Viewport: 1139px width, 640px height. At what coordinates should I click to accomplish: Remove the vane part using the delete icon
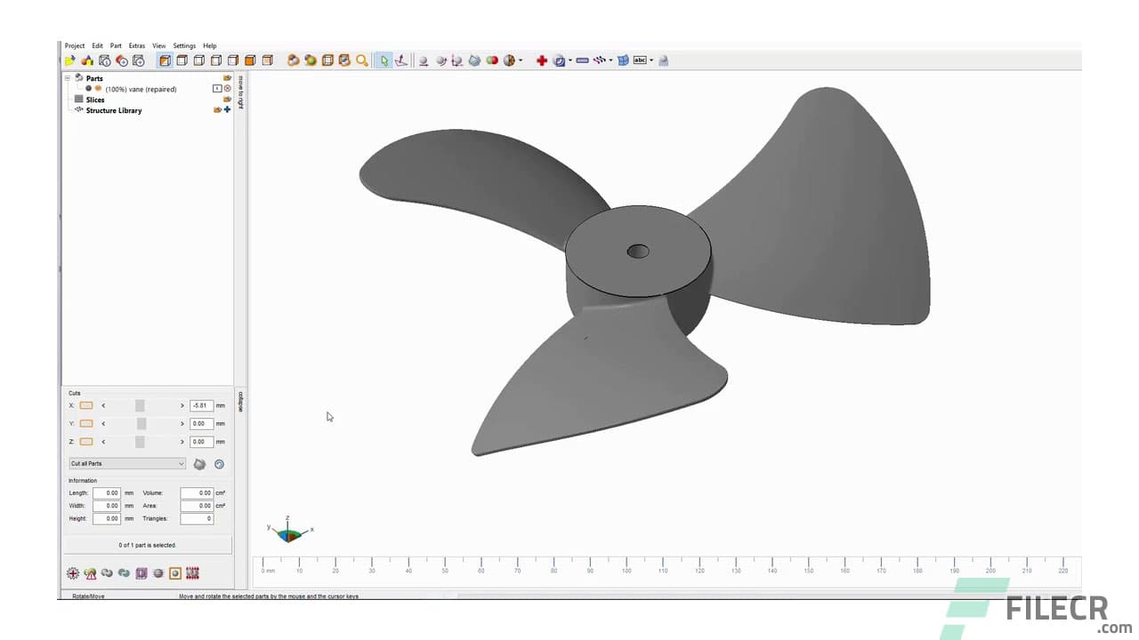pyautogui.click(x=227, y=89)
